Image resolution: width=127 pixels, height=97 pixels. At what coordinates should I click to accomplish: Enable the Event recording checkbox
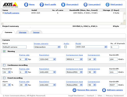click(x=4, y=78)
